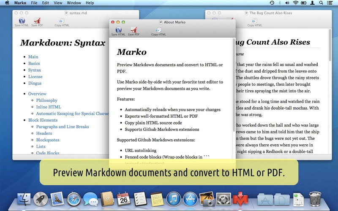Click the Overview link in syntax.md
Viewport: 338px width, 211px height.
37,94
